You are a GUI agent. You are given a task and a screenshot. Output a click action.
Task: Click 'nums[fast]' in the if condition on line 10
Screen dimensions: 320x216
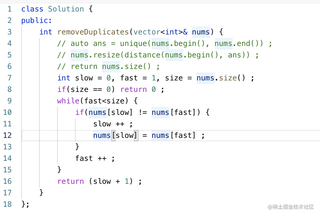(174, 112)
